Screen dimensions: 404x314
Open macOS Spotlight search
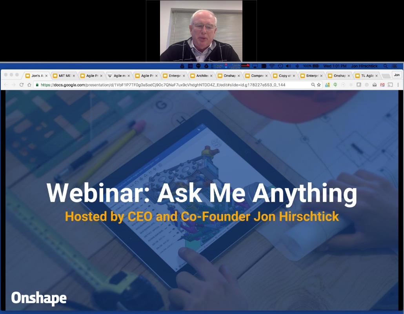[386, 66]
